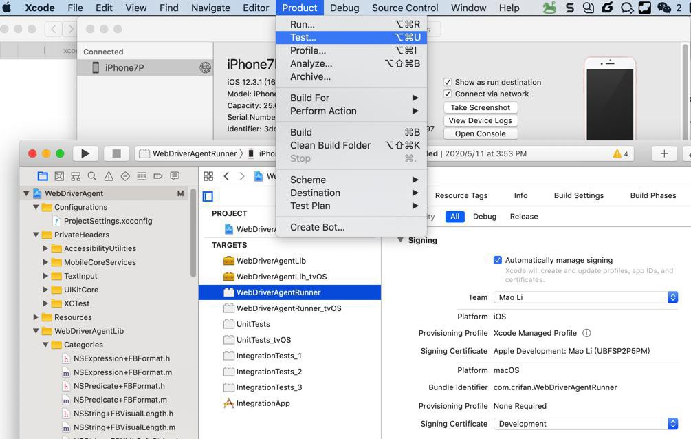
Task: Open the Debug navigator icon
Action: click(x=142, y=176)
